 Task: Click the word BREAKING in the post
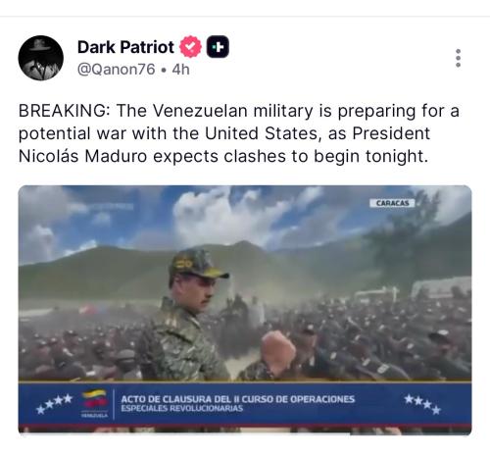click(62, 111)
